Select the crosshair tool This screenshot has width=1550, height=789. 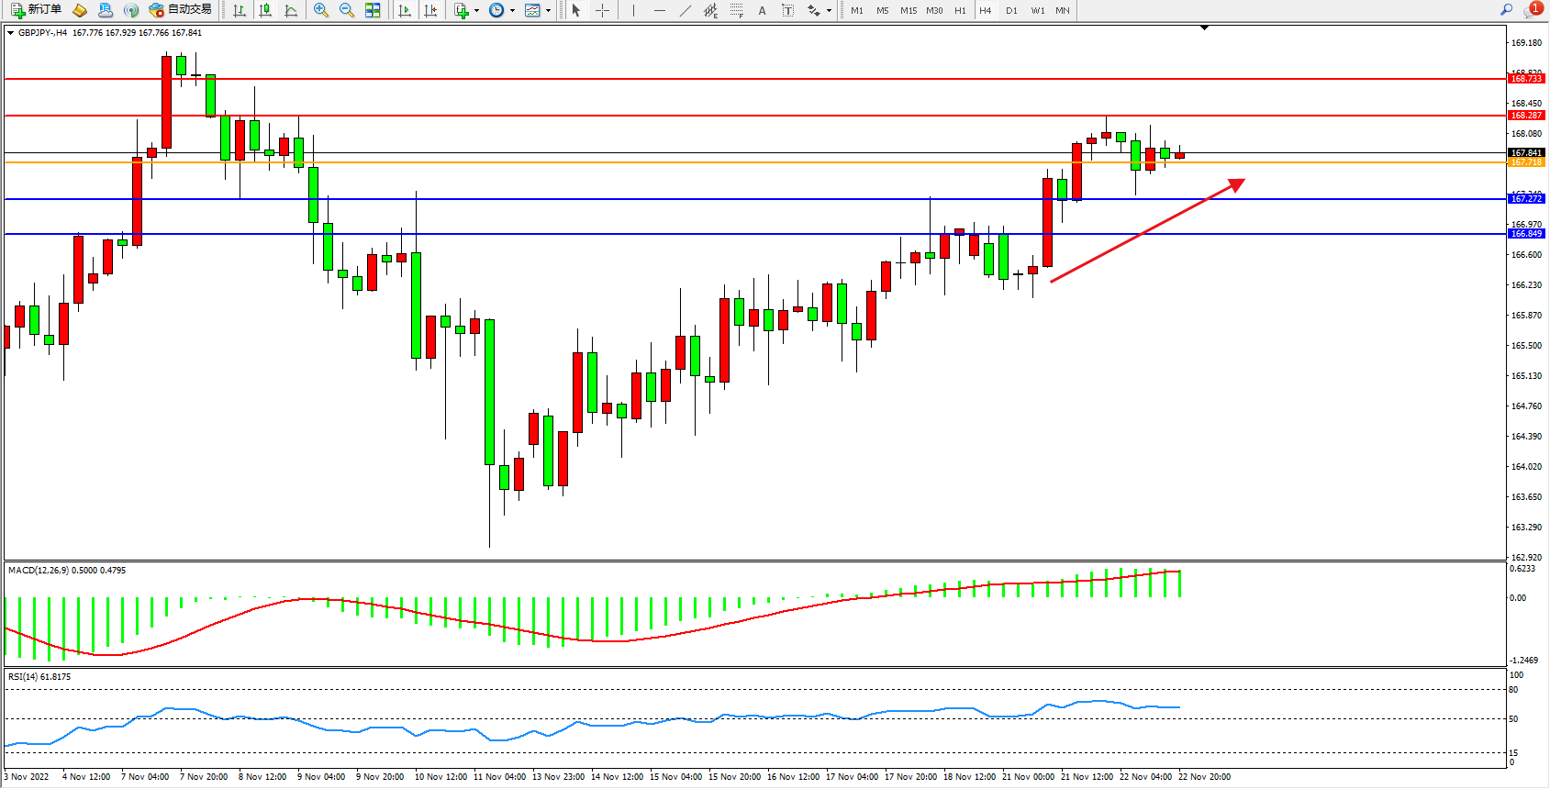pos(602,10)
